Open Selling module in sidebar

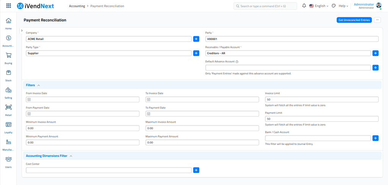8,93
